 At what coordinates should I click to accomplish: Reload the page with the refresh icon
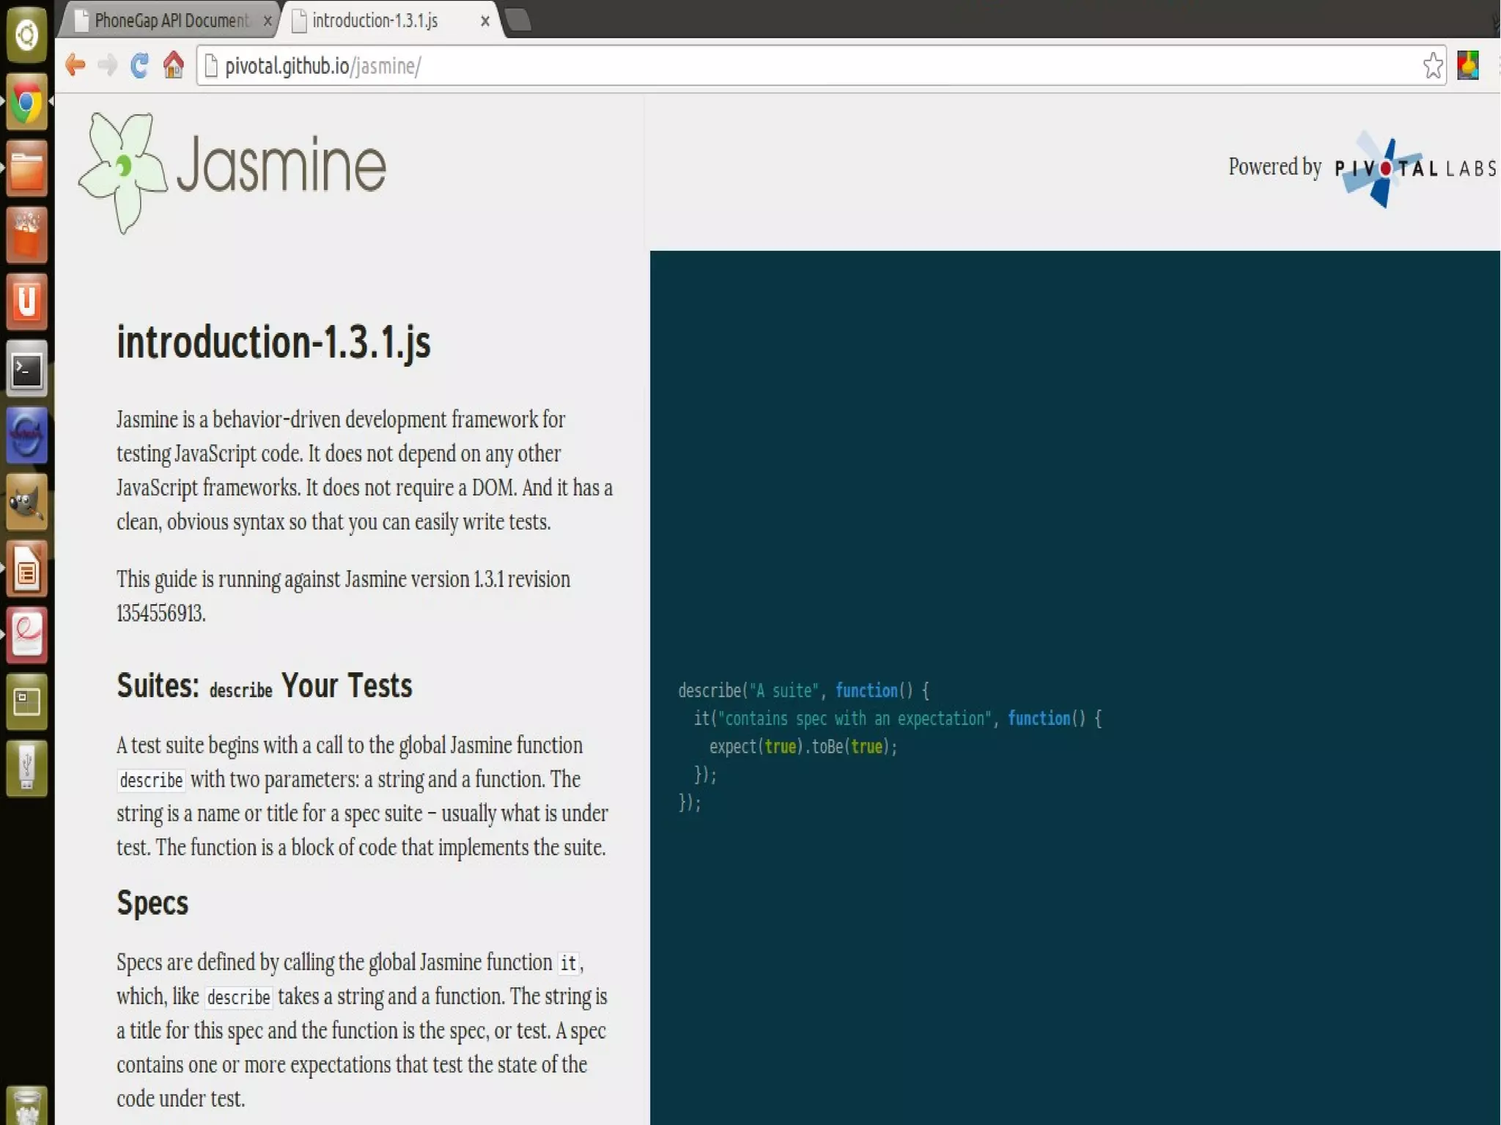[x=139, y=65]
